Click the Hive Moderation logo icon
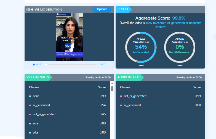This screenshot has height=139, width=216. [x=28, y=9]
